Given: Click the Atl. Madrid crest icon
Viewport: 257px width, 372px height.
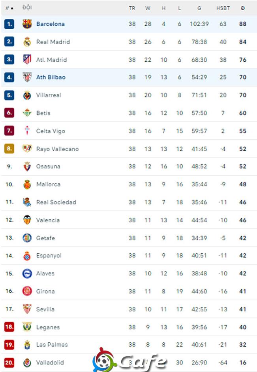Looking at the screenshot, I should tap(27, 59).
